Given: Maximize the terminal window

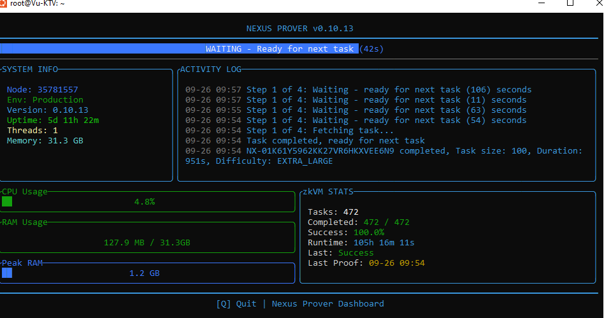Looking at the screenshot, I should pyautogui.click(x=570, y=3).
